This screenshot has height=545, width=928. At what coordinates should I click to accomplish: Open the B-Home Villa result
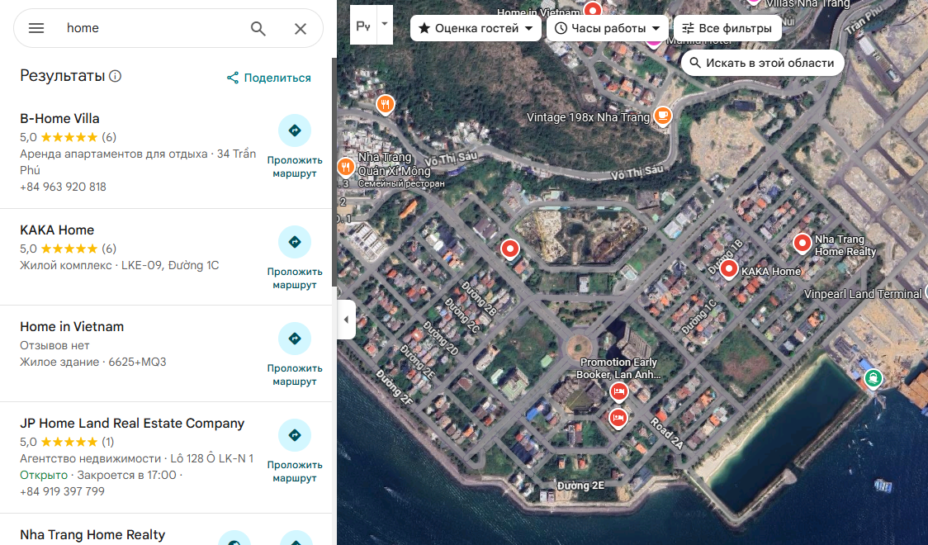click(x=59, y=118)
